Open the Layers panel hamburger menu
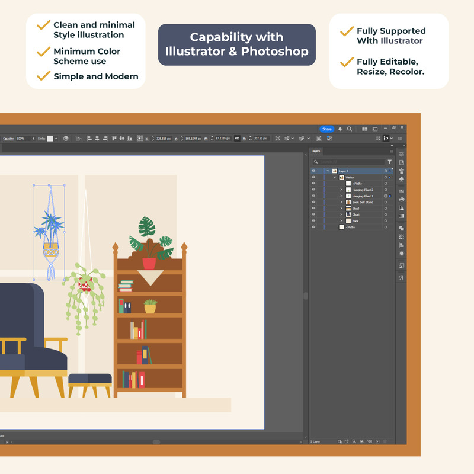This screenshot has height=474, width=474. [391, 151]
